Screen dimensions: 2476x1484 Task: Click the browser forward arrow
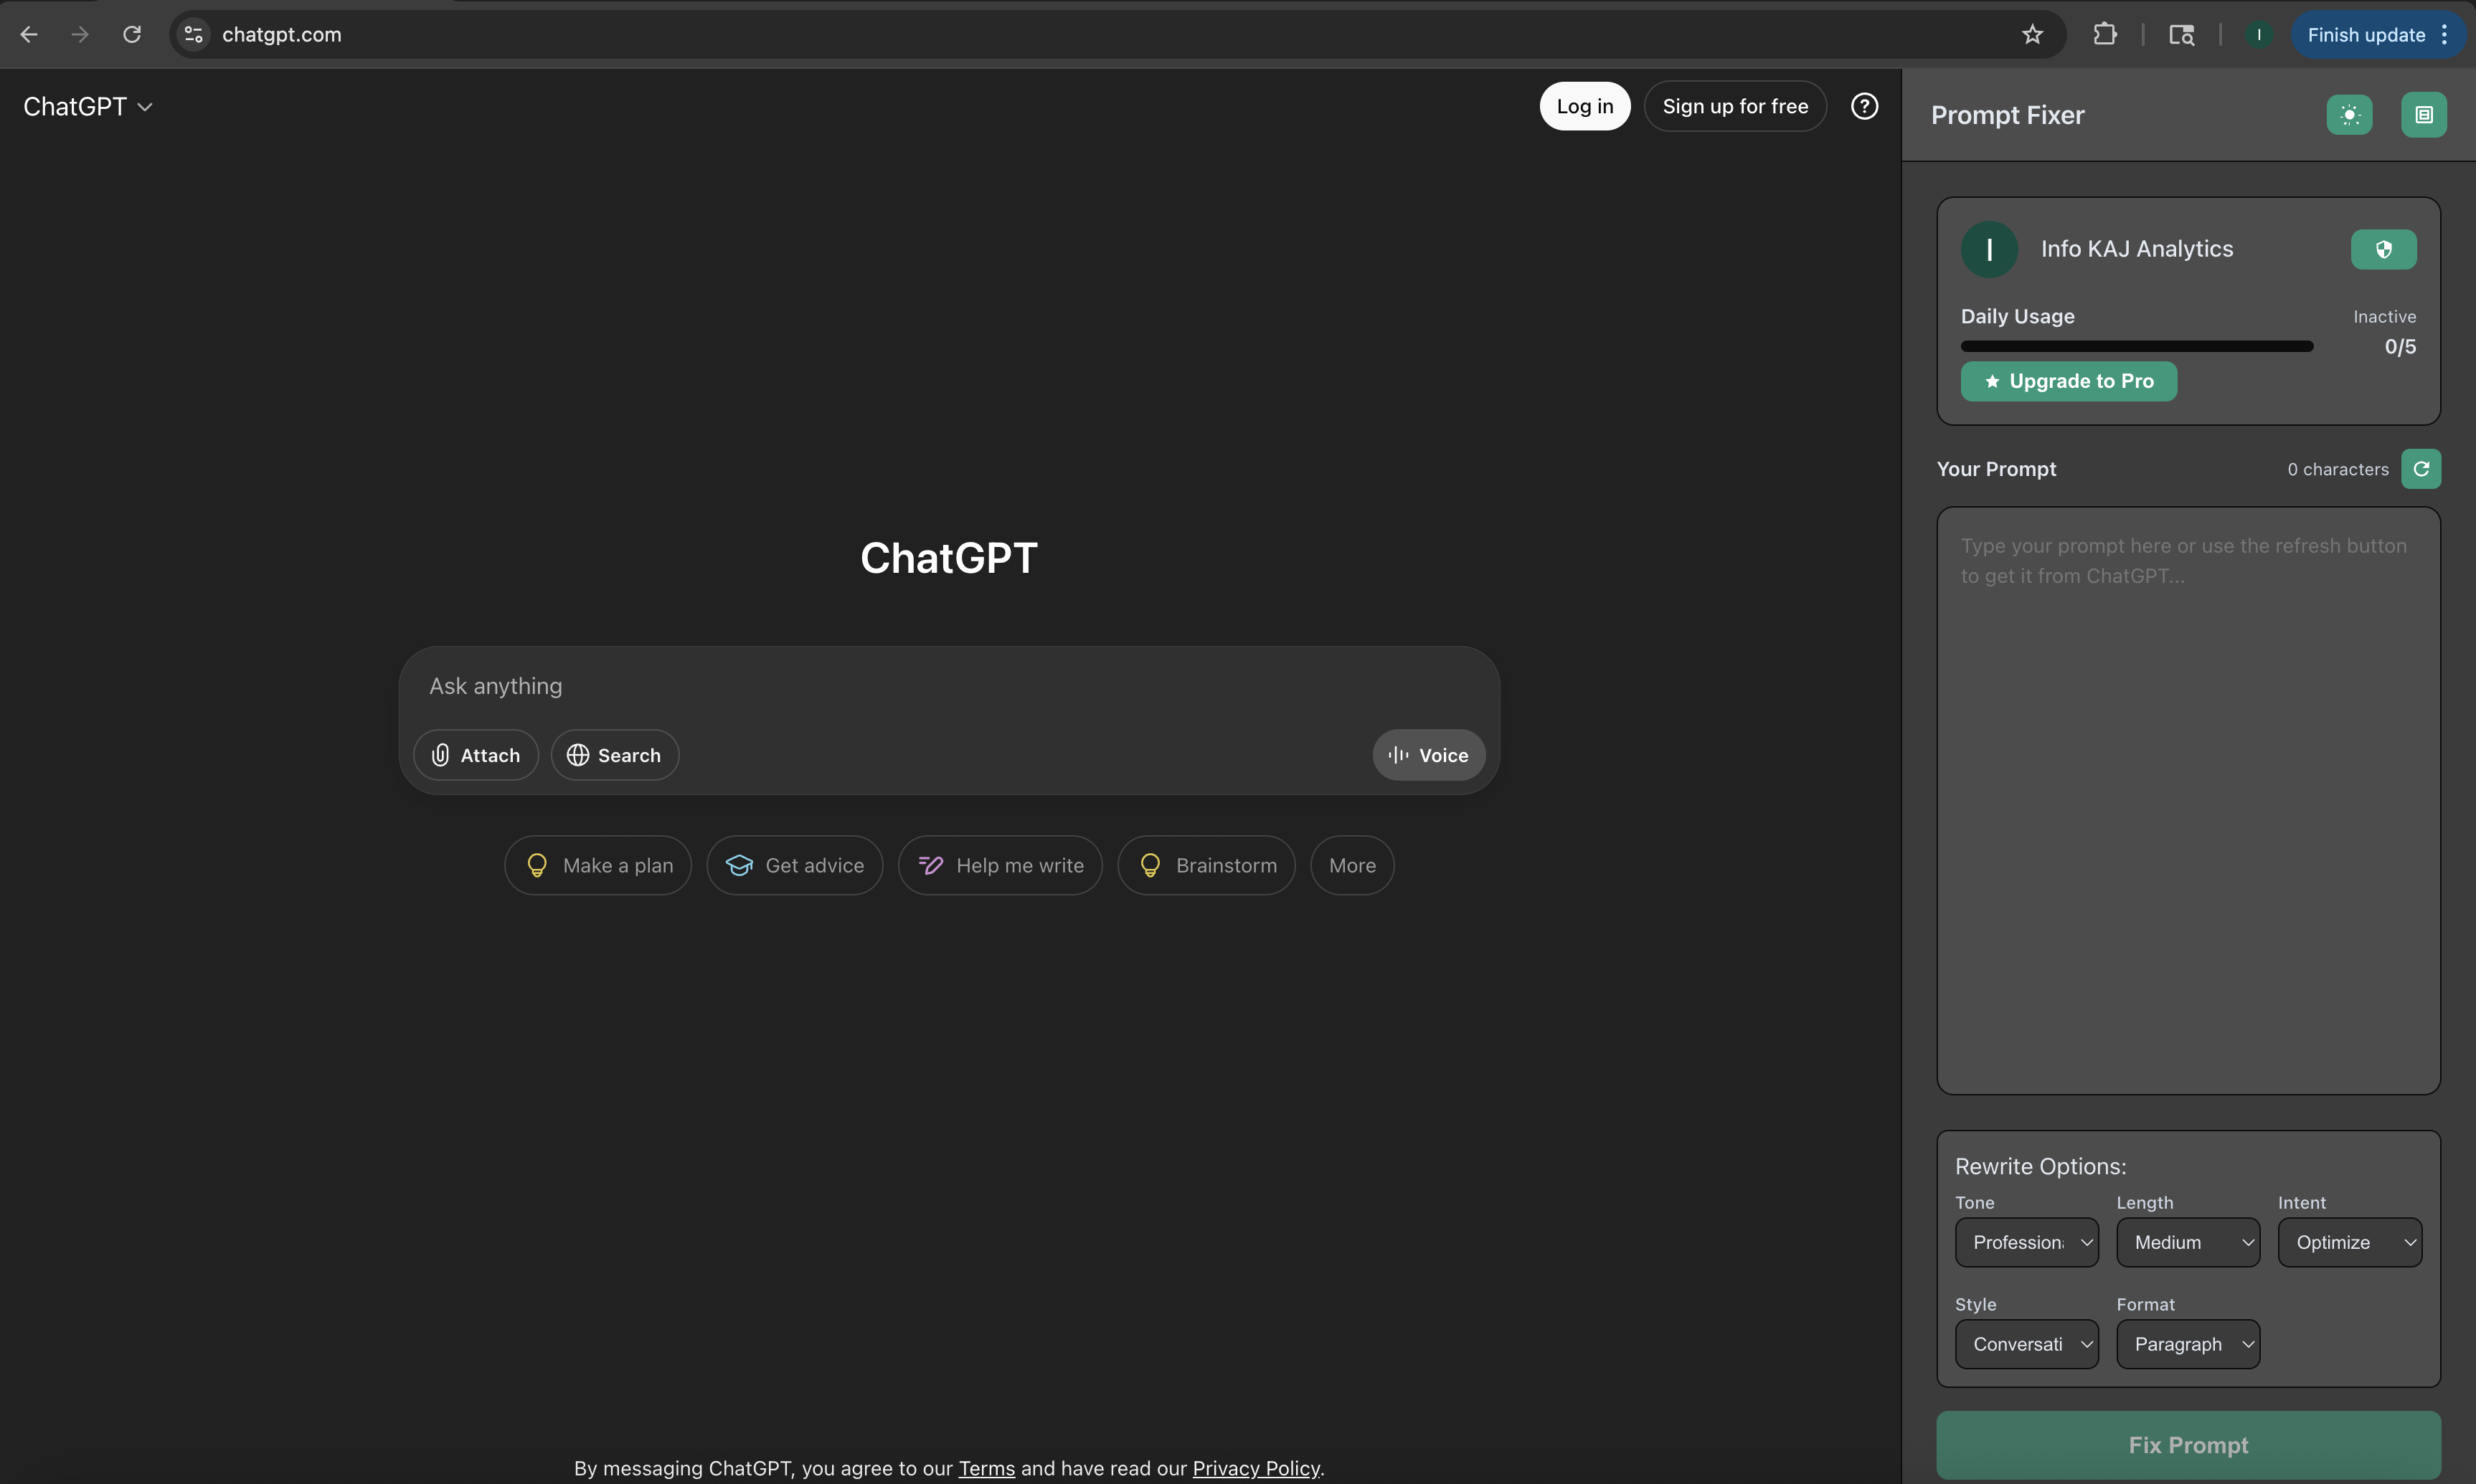pos(80,35)
